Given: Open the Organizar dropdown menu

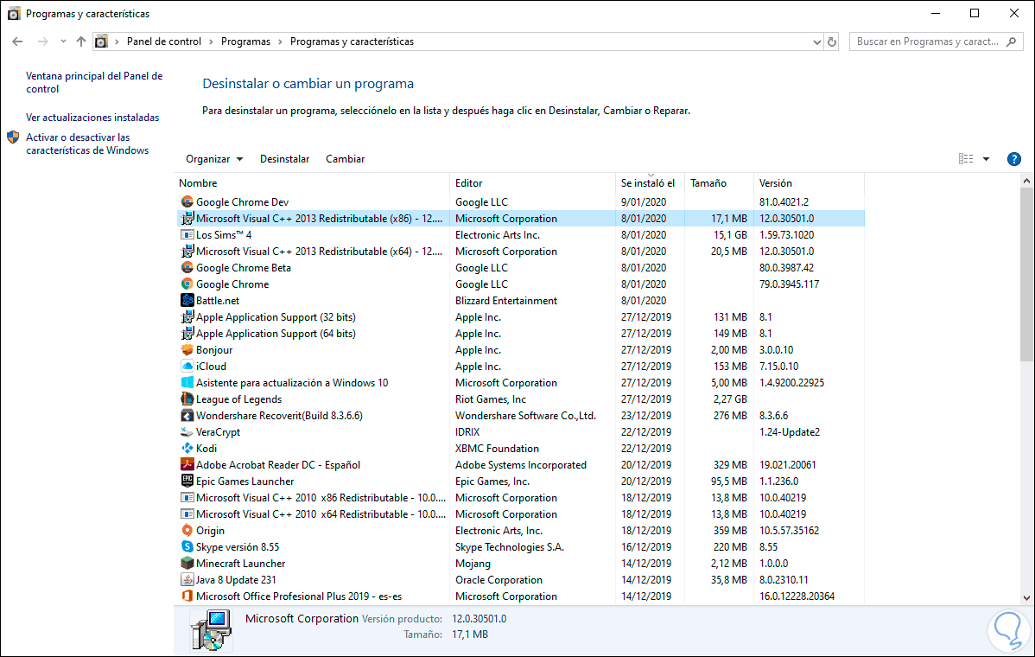Looking at the screenshot, I should click(x=214, y=159).
